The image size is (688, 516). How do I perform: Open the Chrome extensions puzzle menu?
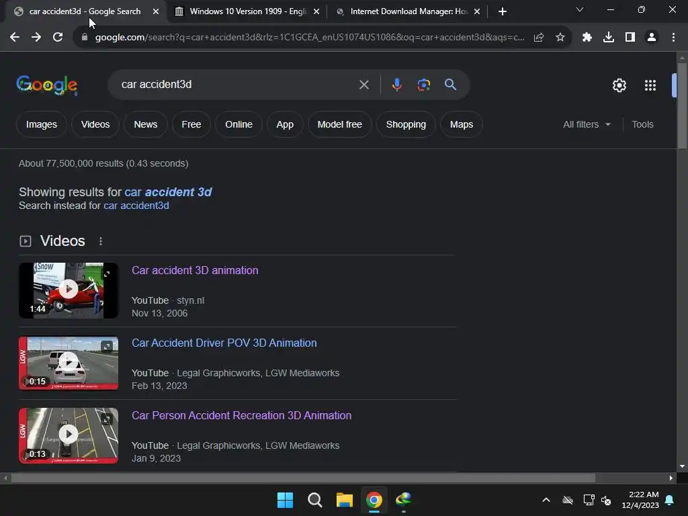tap(587, 38)
